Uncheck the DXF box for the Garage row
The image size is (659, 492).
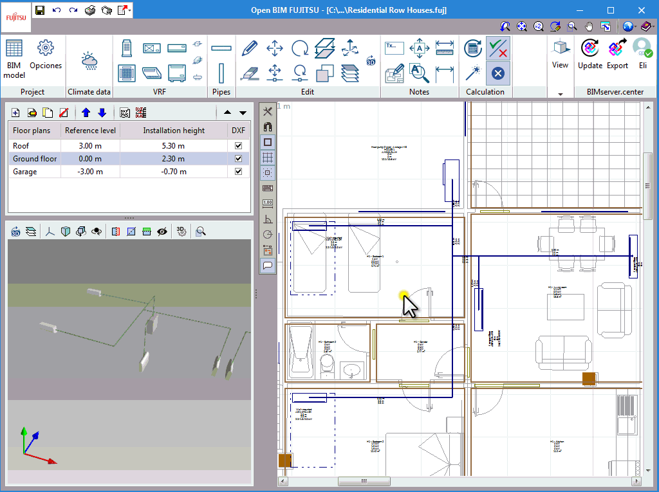coord(238,172)
